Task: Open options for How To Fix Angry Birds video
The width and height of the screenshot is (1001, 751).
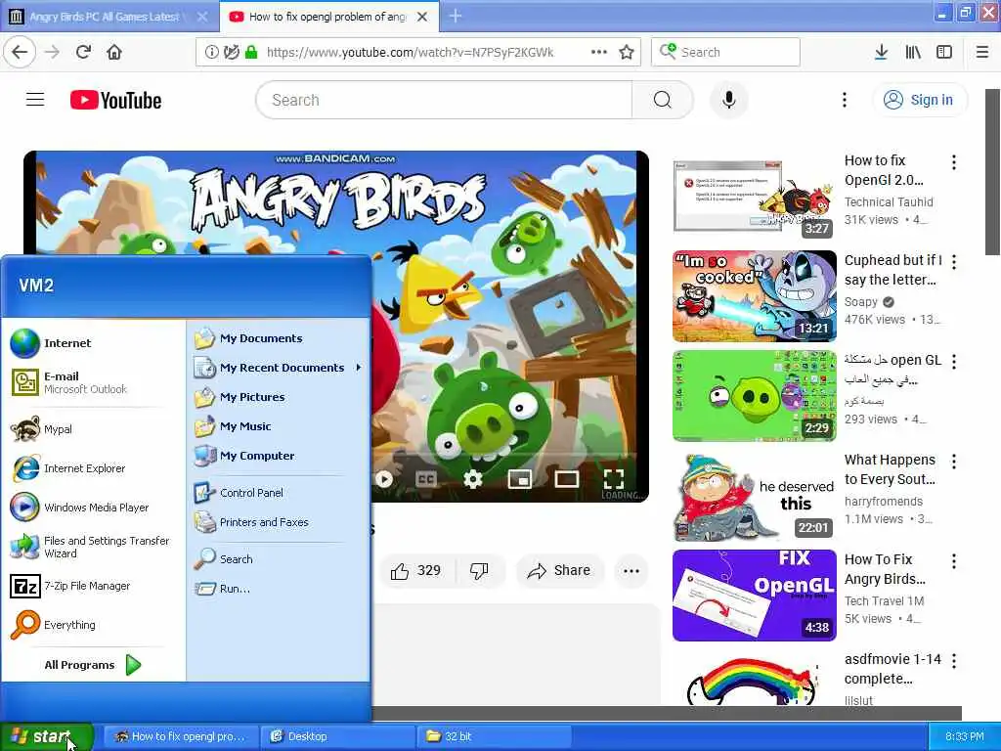Action: click(954, 560)
